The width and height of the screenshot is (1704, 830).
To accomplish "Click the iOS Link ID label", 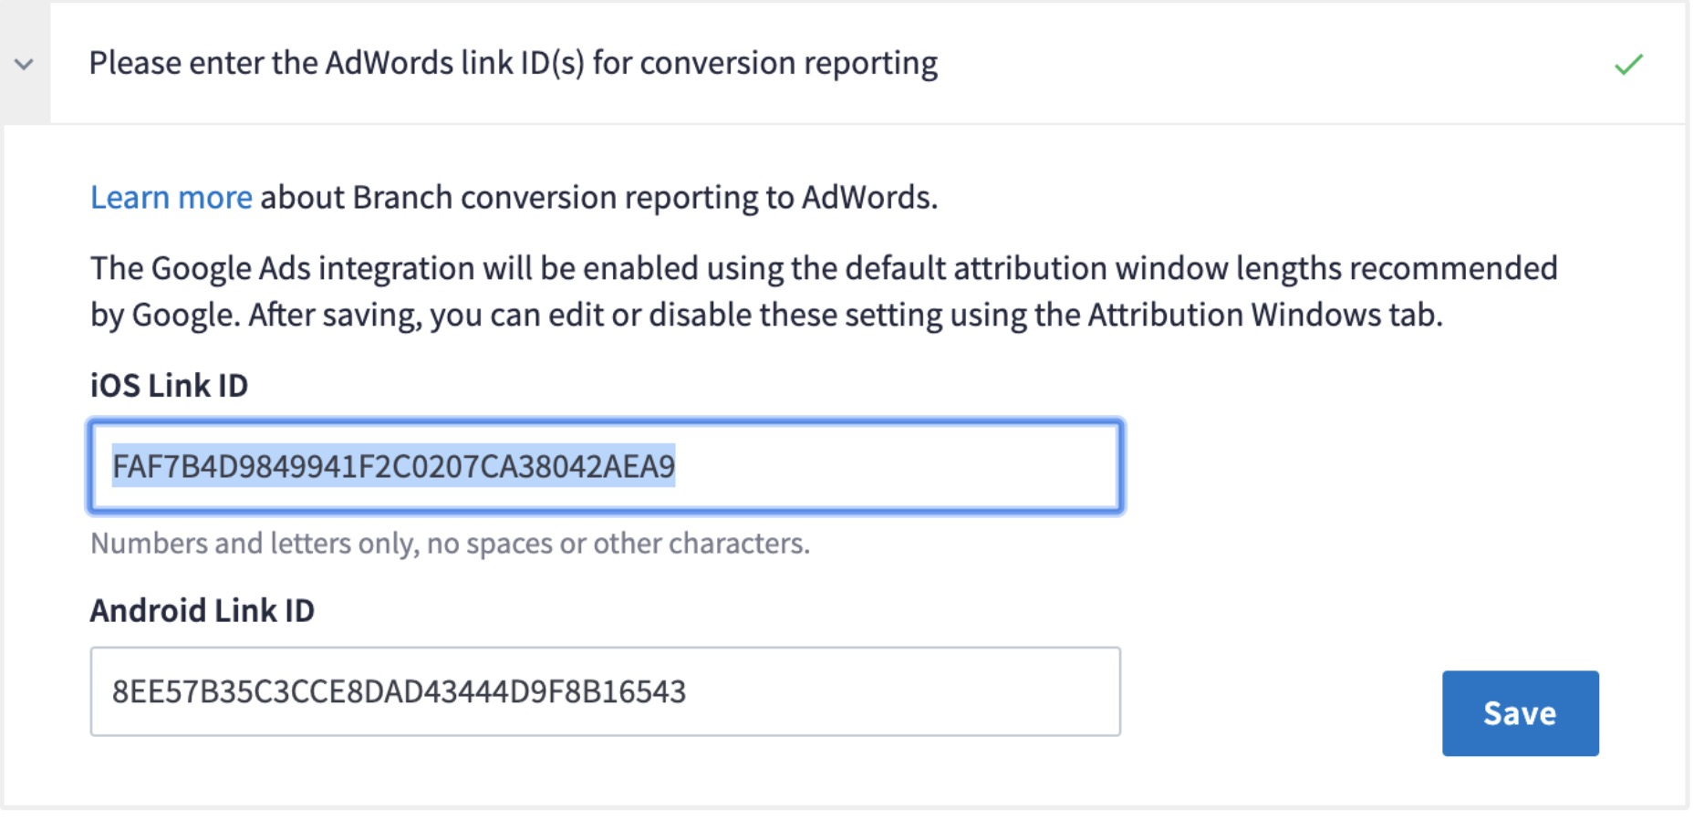I will pos(169,385).
